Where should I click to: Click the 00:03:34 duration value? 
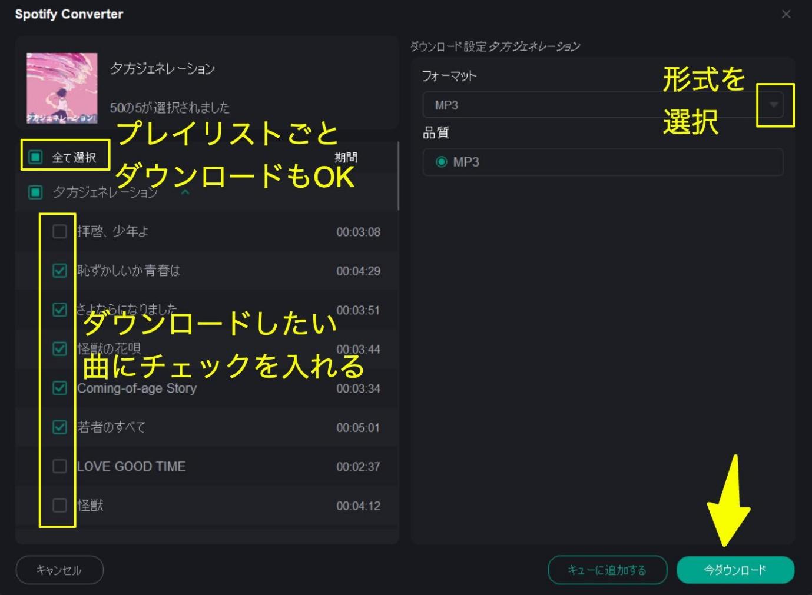[358, 388]
